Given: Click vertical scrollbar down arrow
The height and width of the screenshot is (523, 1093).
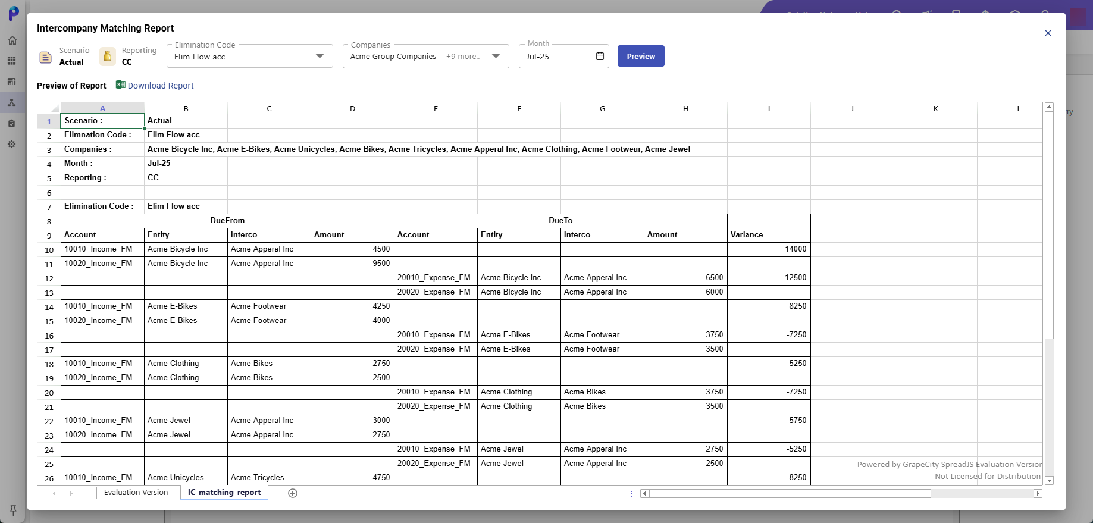Looking at the screenshot, I should click(1050, 480).
